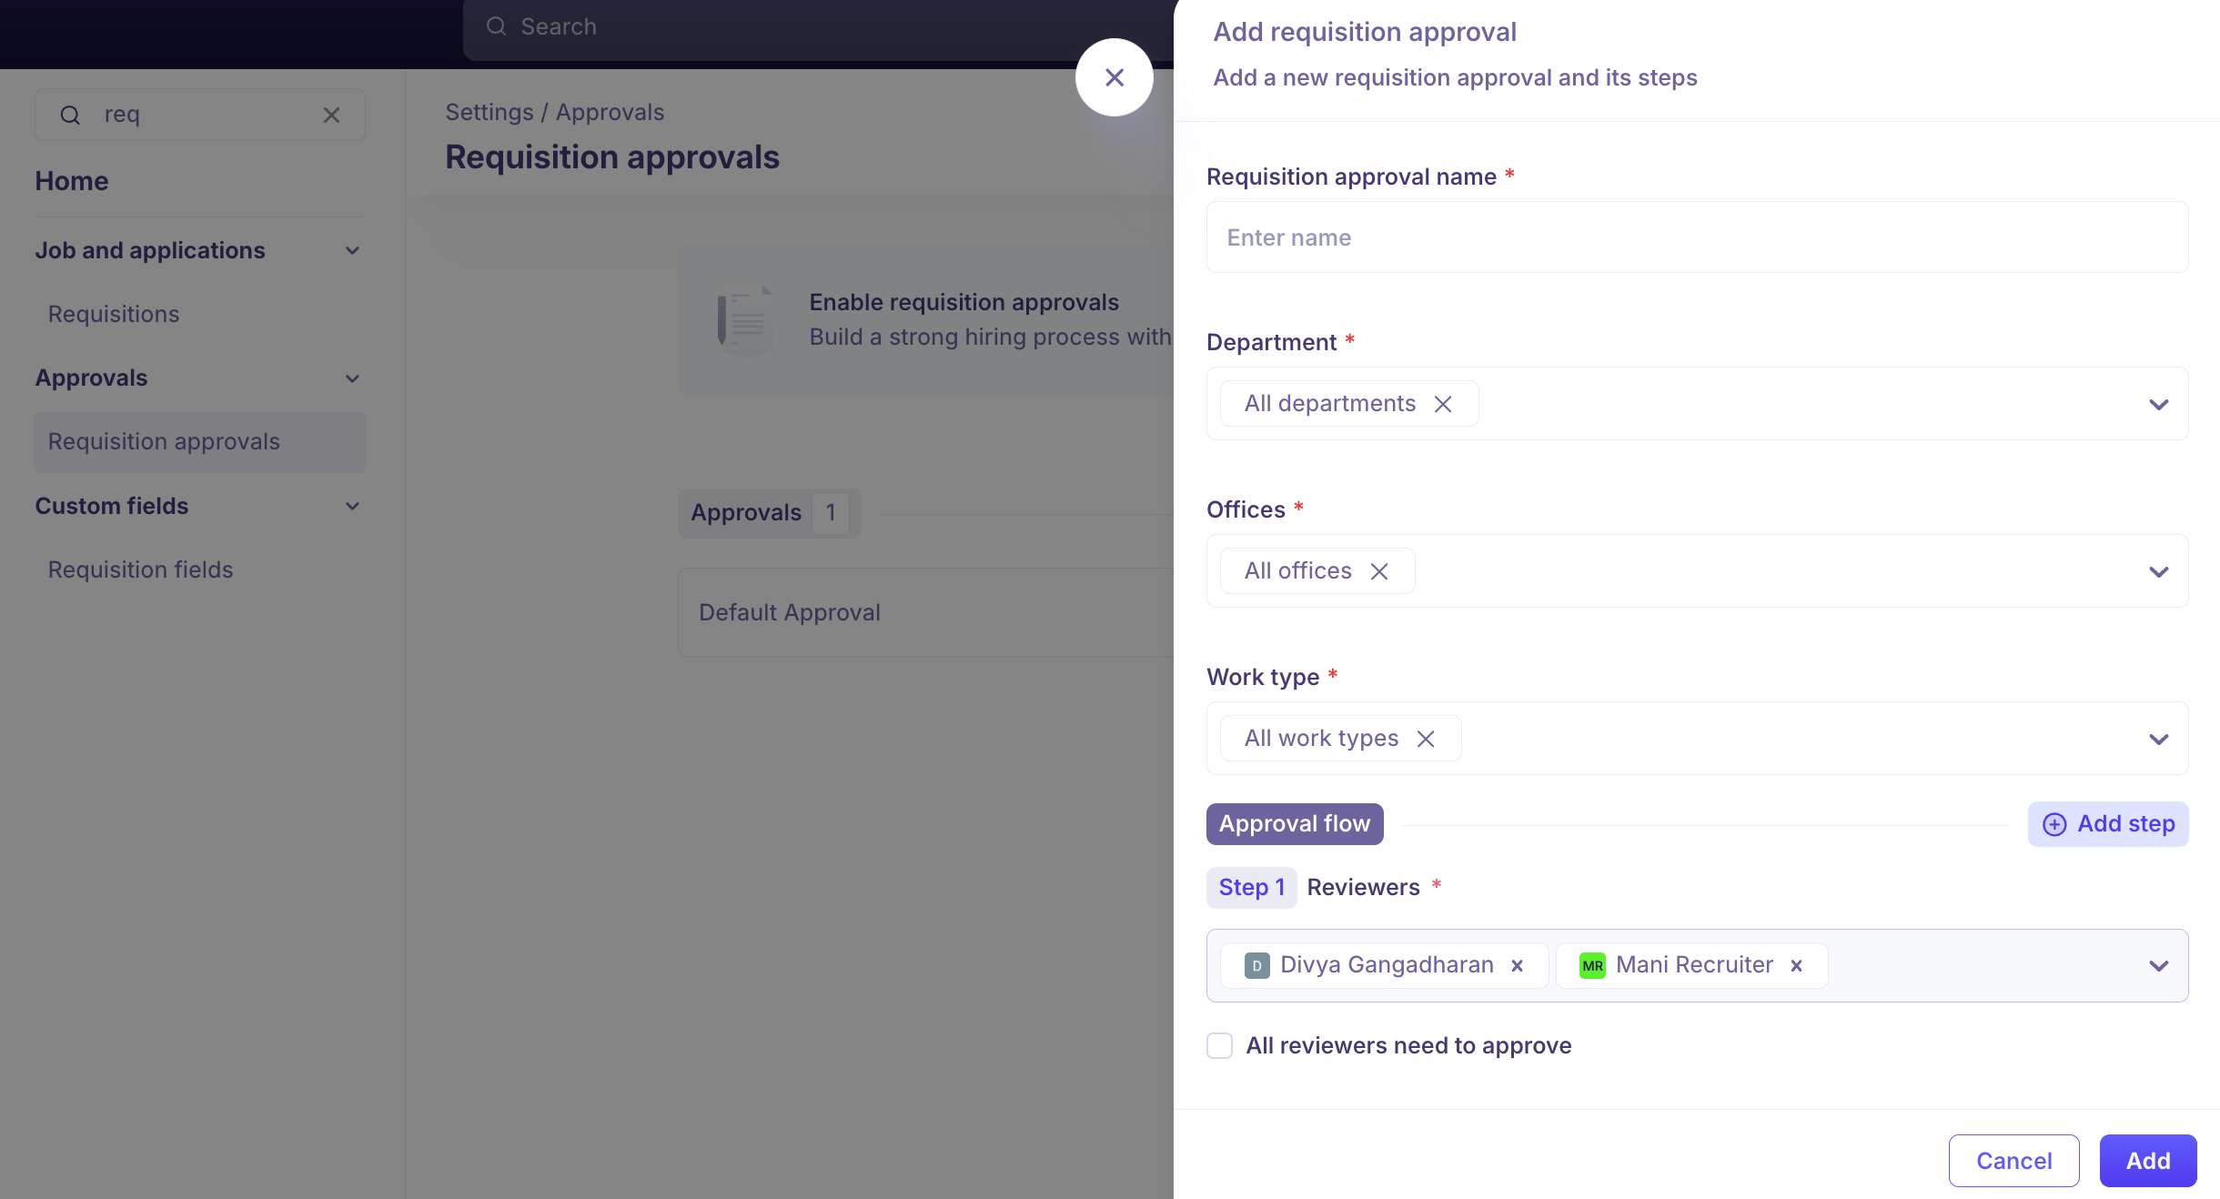
Task: Clear the sidebar search field text
Action: pyautogui.click(x=331, y=115)
